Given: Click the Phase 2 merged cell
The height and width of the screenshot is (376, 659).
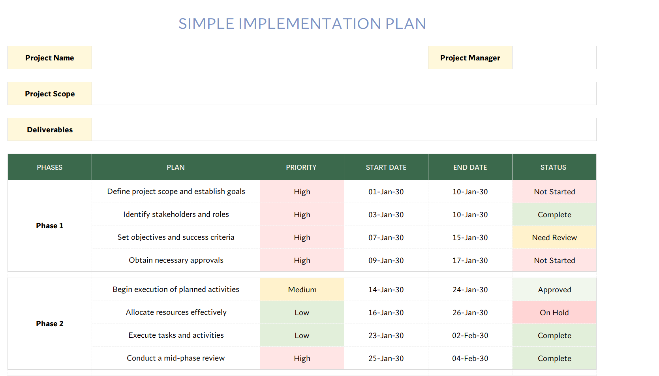Looking at the screenshot, I should point(50,324).
